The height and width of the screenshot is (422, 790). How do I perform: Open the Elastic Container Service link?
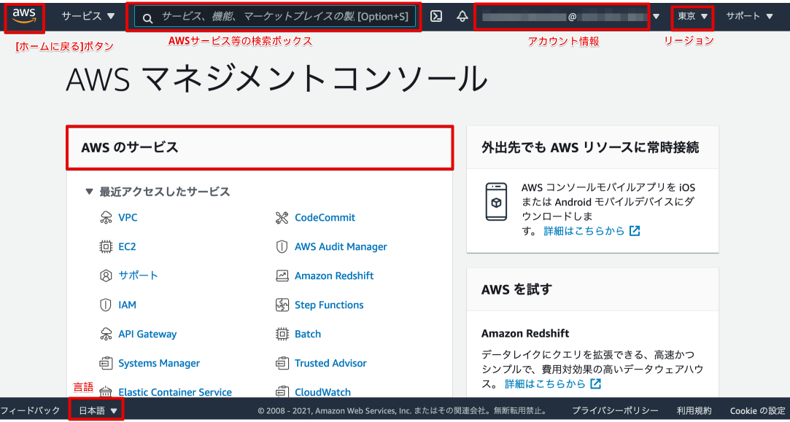[x=175, y=392]
